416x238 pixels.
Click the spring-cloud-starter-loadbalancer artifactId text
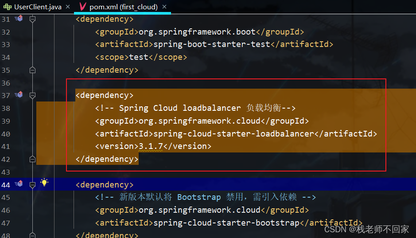[234, 133]
